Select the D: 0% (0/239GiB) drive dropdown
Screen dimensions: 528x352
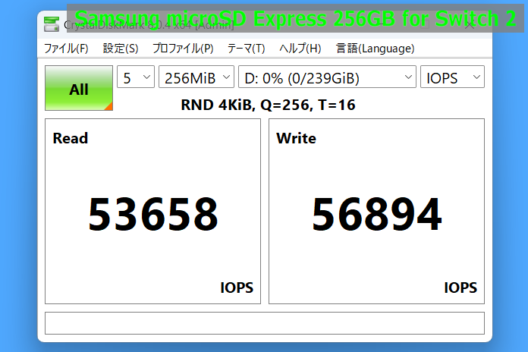327,77
